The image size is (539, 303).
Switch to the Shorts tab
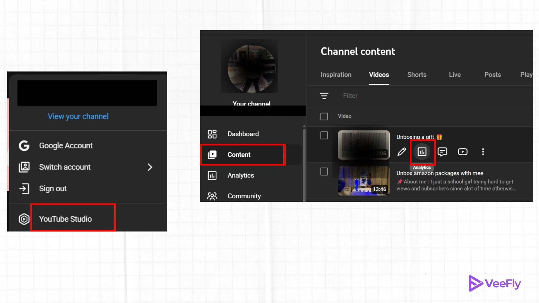pyautogui.click(x=417, y=75)
